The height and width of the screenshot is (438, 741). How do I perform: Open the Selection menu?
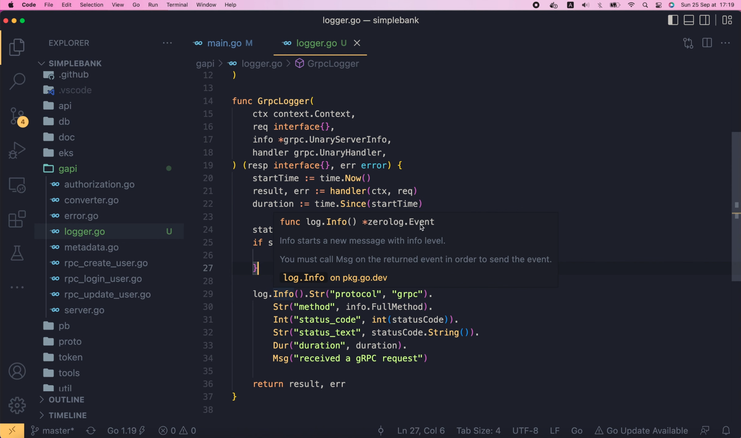tap(92, 5)
